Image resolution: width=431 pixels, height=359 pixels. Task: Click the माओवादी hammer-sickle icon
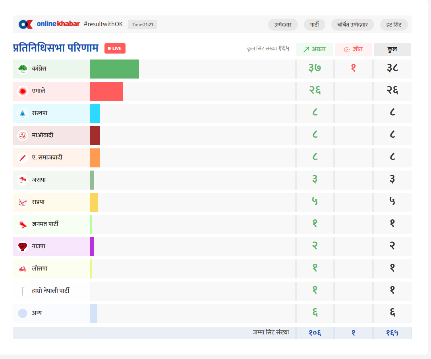[23, 135]
